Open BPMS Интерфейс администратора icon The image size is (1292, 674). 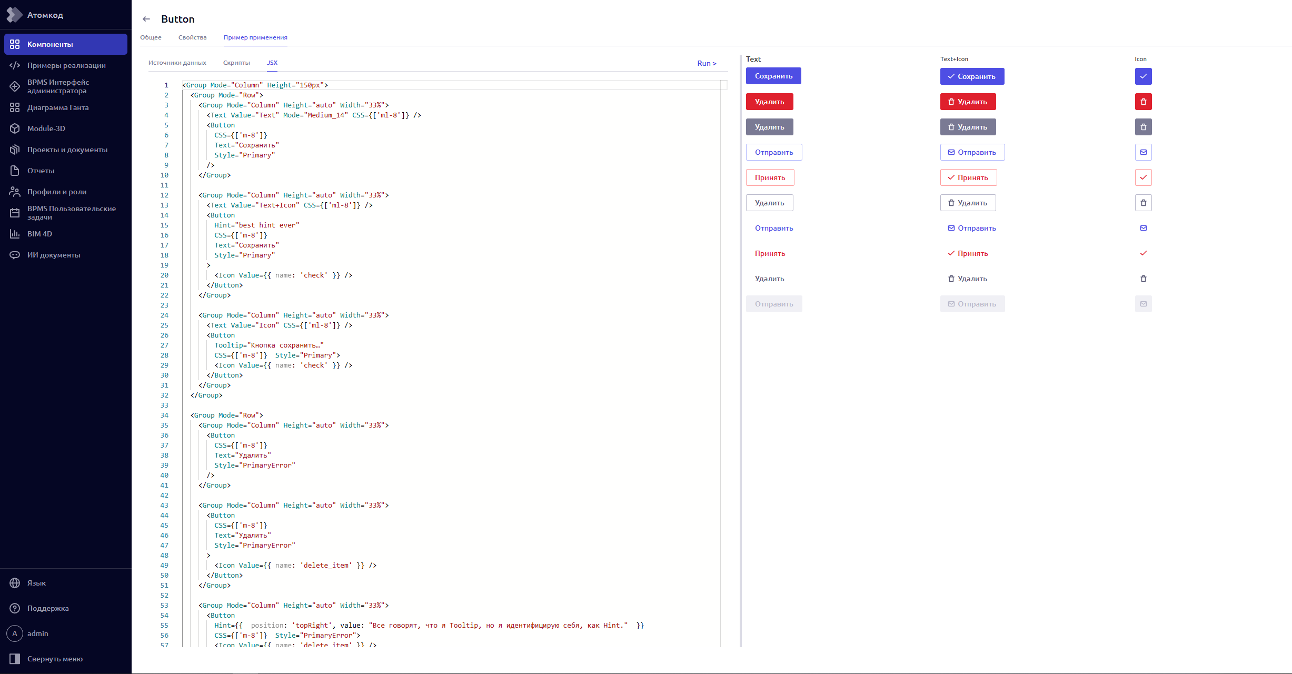coord(15,86)
